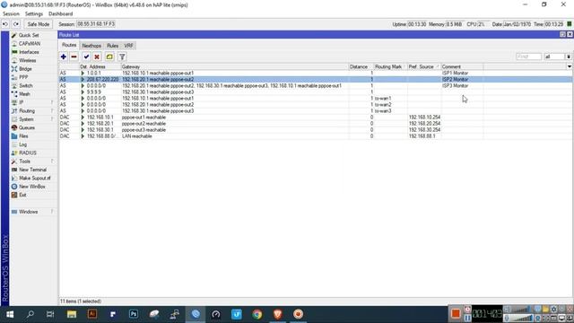Click Windows Start button on taskbar
Image resolution: width=574 pixels, height=323 pixels.
point(10,314)
